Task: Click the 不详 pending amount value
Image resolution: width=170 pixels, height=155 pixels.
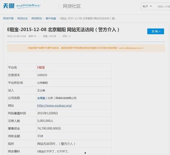Action: (x=40, y=136)
